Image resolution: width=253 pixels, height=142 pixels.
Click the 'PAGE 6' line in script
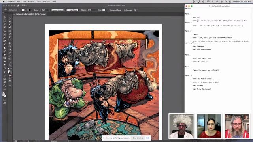[188, 9]
